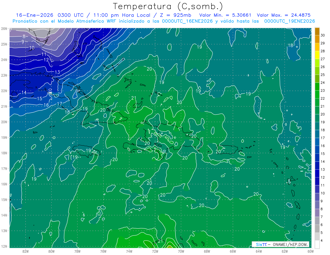
Task: Click the latitude axis label 18N
Action: [x=4, y=153]
